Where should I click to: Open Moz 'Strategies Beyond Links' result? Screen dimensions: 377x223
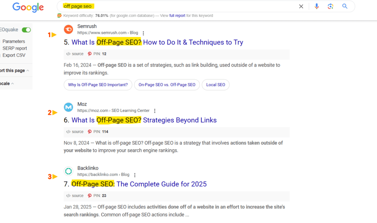pos(144,120)
